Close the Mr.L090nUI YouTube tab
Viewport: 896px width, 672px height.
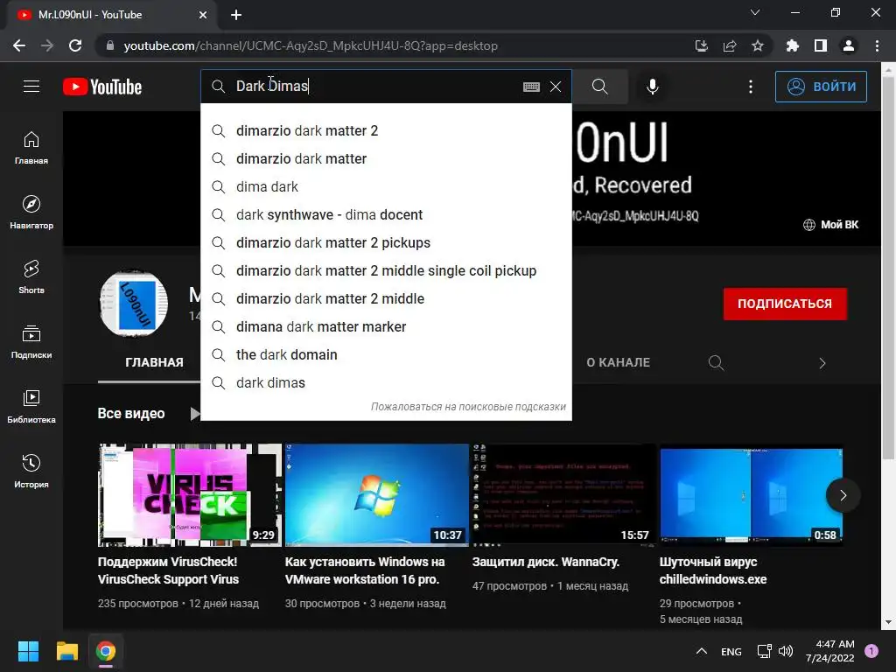pos(203,15)
